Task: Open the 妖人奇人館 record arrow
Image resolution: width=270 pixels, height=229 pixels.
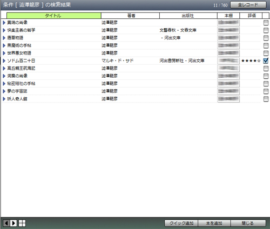Action: click(4, 99)
